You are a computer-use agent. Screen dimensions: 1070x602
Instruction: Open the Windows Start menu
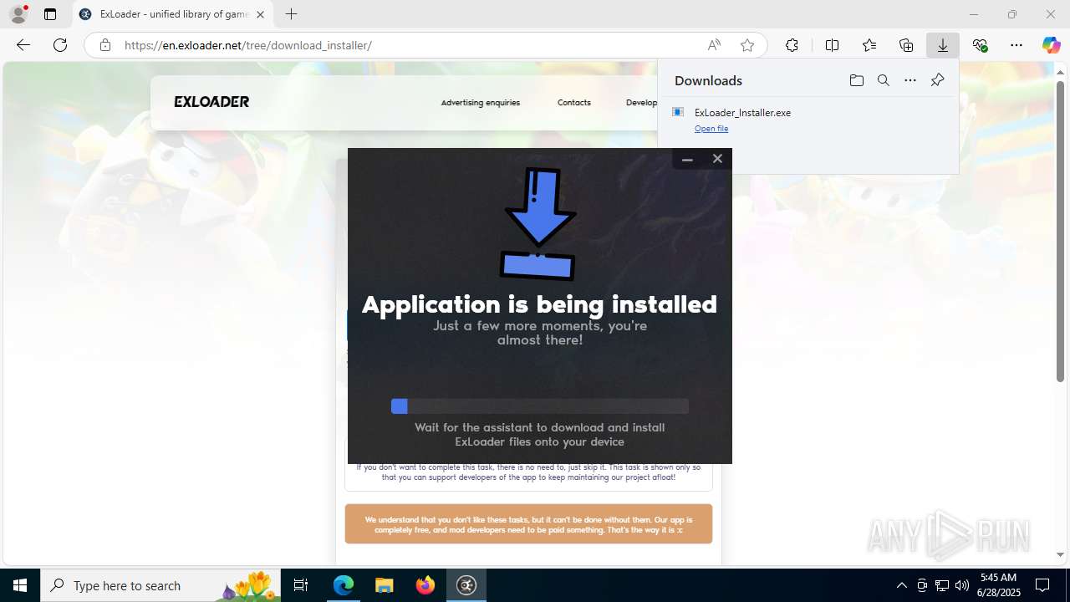(x=20, y=585)
